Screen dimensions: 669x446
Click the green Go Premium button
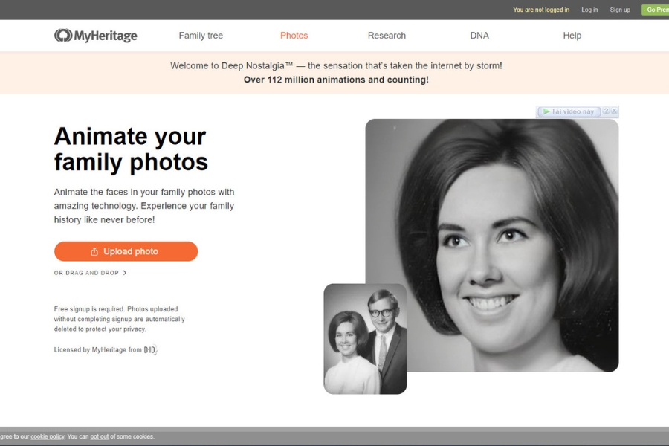click(656, 10)
